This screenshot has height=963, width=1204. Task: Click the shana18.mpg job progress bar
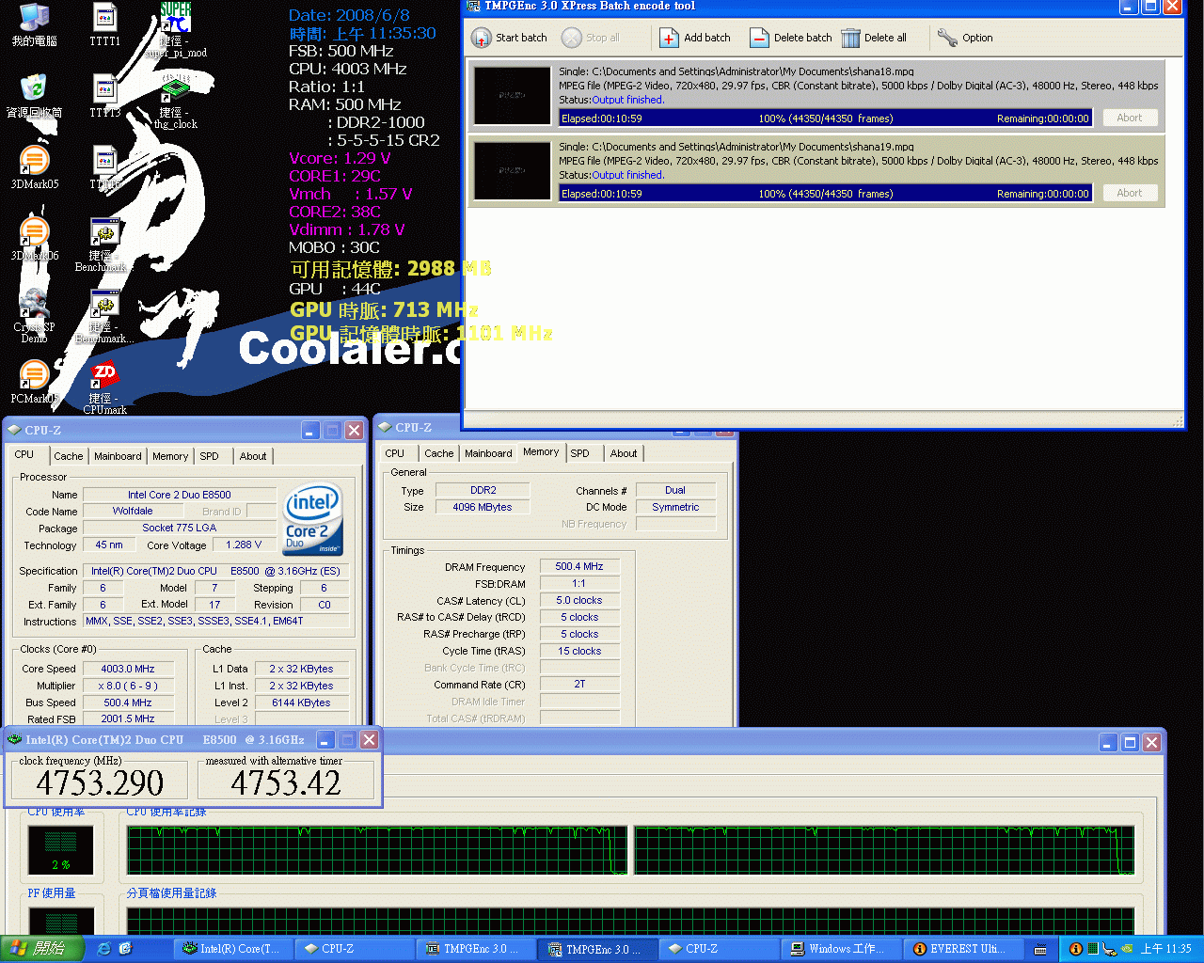click(x=825, y=118)
